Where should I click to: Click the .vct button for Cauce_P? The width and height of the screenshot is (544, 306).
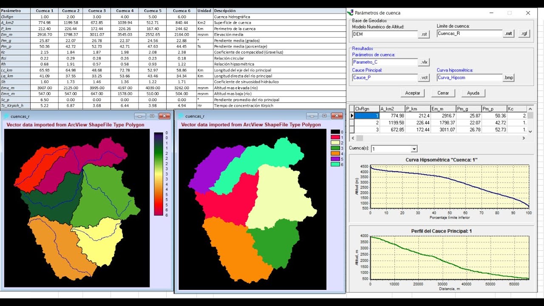(x=424, y=78)
